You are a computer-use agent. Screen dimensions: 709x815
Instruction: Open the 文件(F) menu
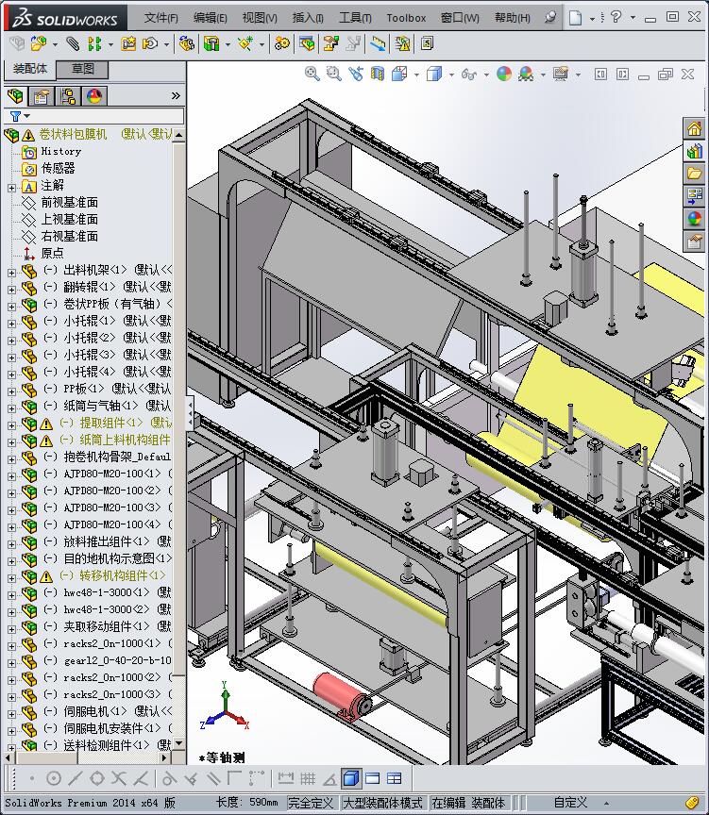(x=160, y=18)
